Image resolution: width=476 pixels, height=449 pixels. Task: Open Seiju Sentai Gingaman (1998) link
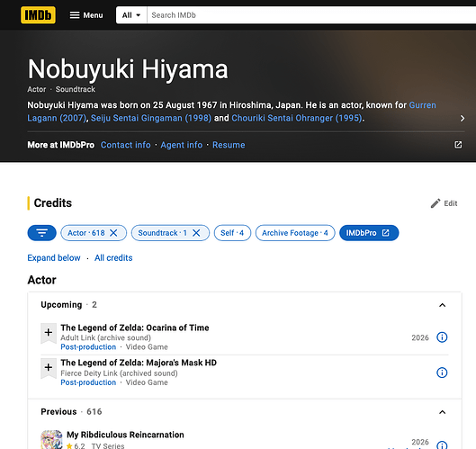[x=151, y=118]
